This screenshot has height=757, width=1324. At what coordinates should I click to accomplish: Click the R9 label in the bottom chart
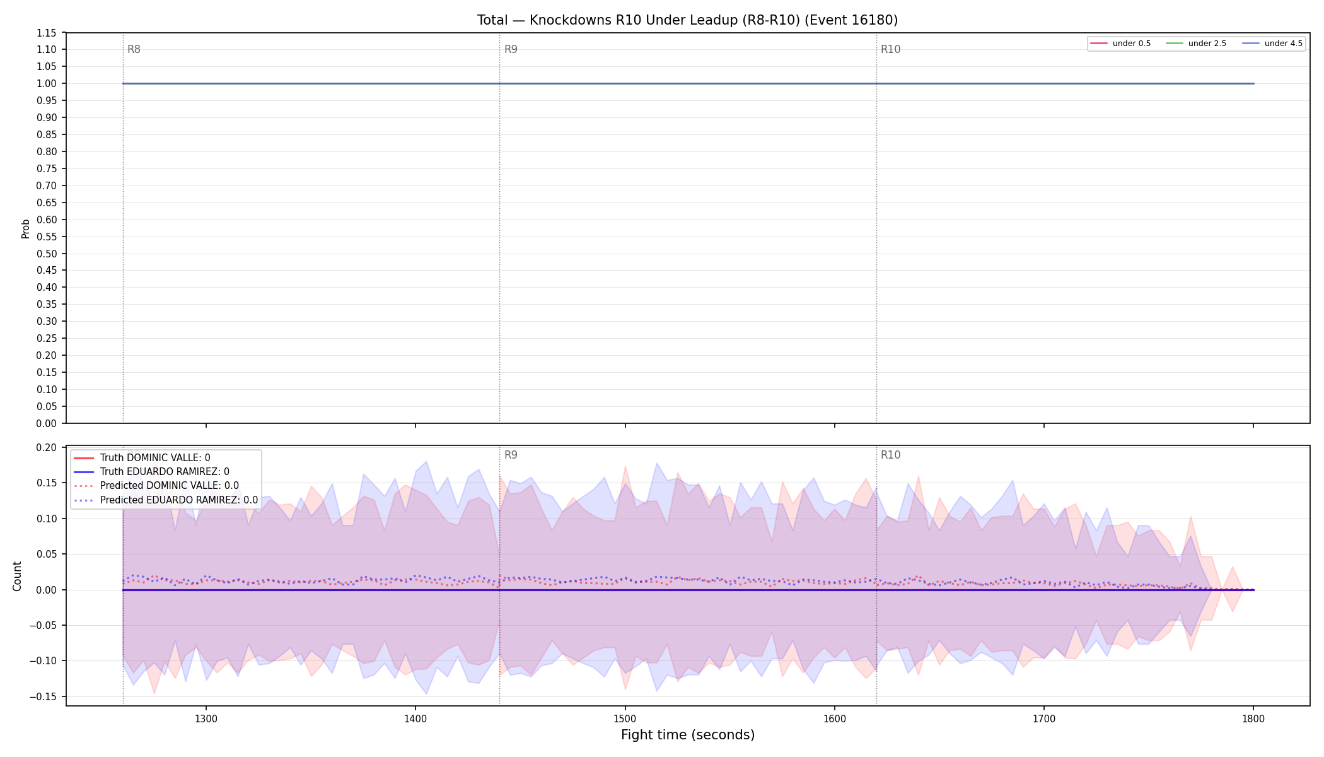pos(511,455)
